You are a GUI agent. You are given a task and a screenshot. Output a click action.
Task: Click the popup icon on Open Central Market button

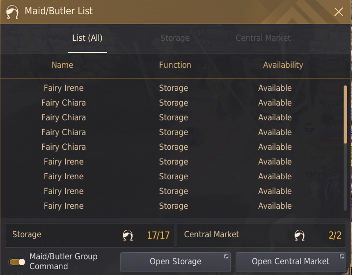pyautogui.click(x=342, y=256)
